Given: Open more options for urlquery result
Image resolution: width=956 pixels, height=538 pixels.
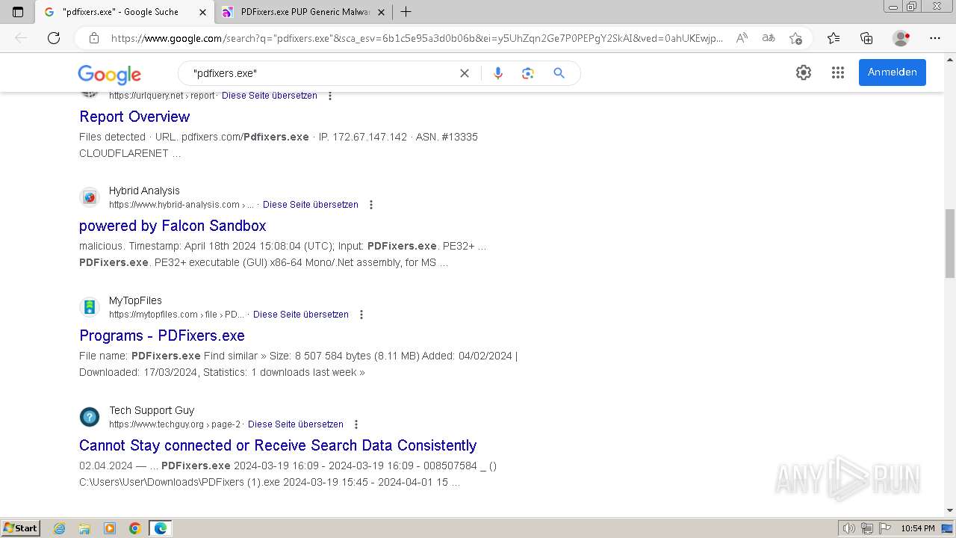Looking at the screenshot, I should click(330, 96).
